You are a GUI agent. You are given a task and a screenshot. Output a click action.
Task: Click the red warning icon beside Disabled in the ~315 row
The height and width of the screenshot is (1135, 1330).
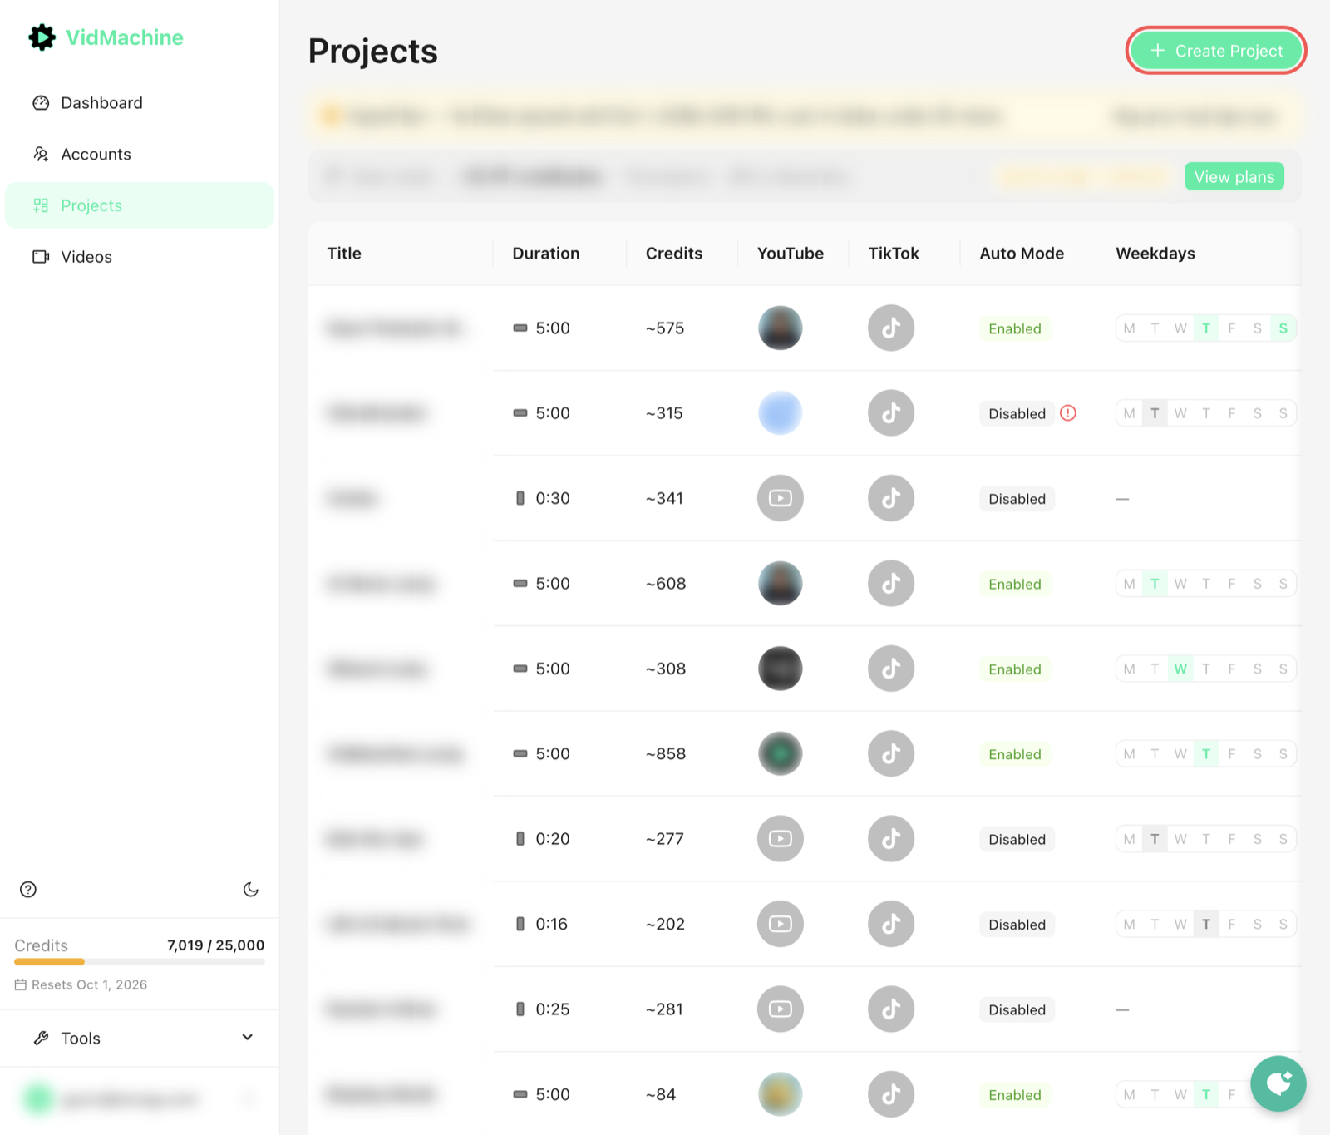click(1068, 413)
